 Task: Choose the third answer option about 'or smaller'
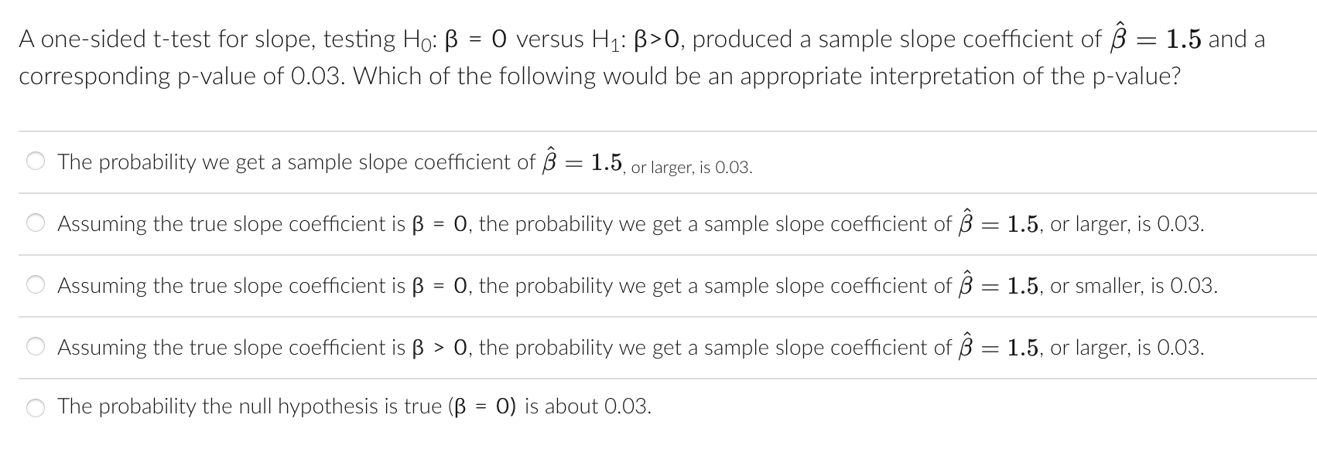coord(36,286)
